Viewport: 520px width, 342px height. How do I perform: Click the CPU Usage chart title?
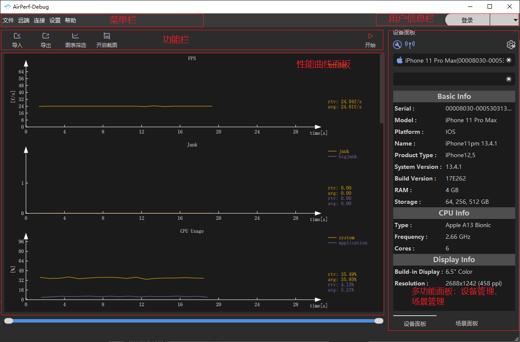(192, 231)
